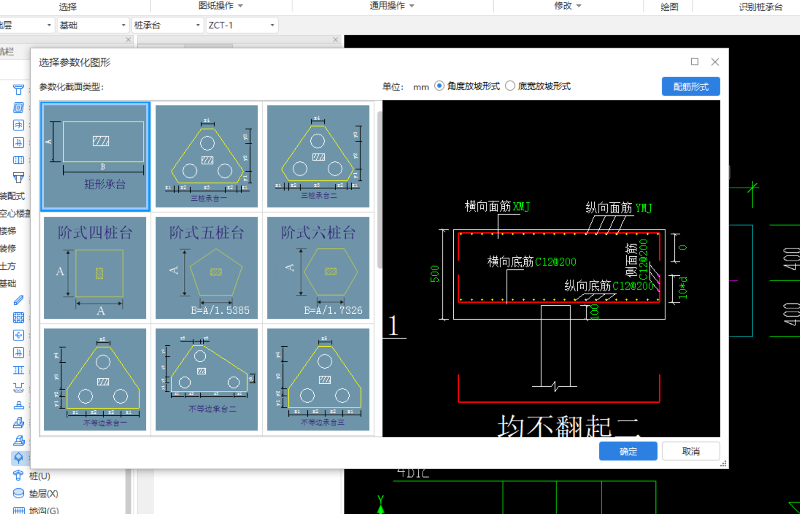Enable the 角度放坡形式 radio option
The image size is (800, 514).
click(440, 86)
